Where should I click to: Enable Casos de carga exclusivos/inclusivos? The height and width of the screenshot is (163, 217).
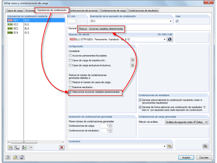[x=70, y=65]
